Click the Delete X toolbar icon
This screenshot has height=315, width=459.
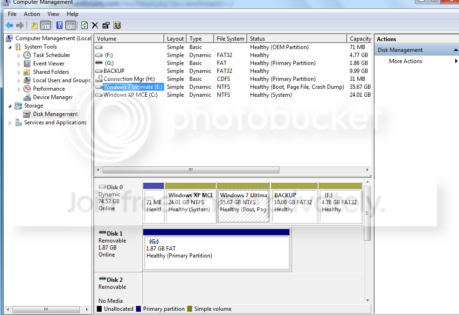[95, 26]
